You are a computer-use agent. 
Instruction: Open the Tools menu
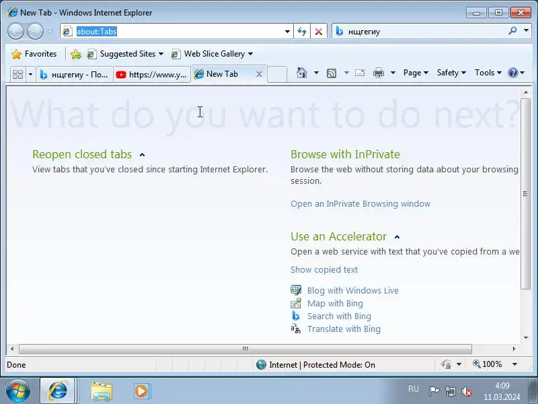click(488, 73)
